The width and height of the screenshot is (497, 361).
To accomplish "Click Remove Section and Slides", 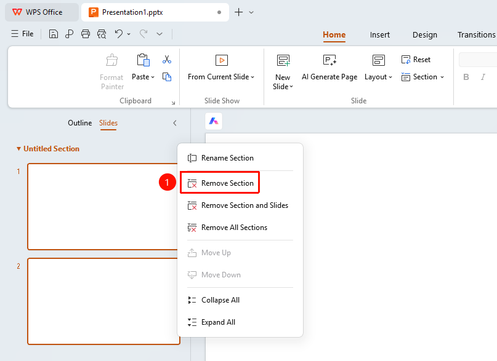I will click(240, 205).
